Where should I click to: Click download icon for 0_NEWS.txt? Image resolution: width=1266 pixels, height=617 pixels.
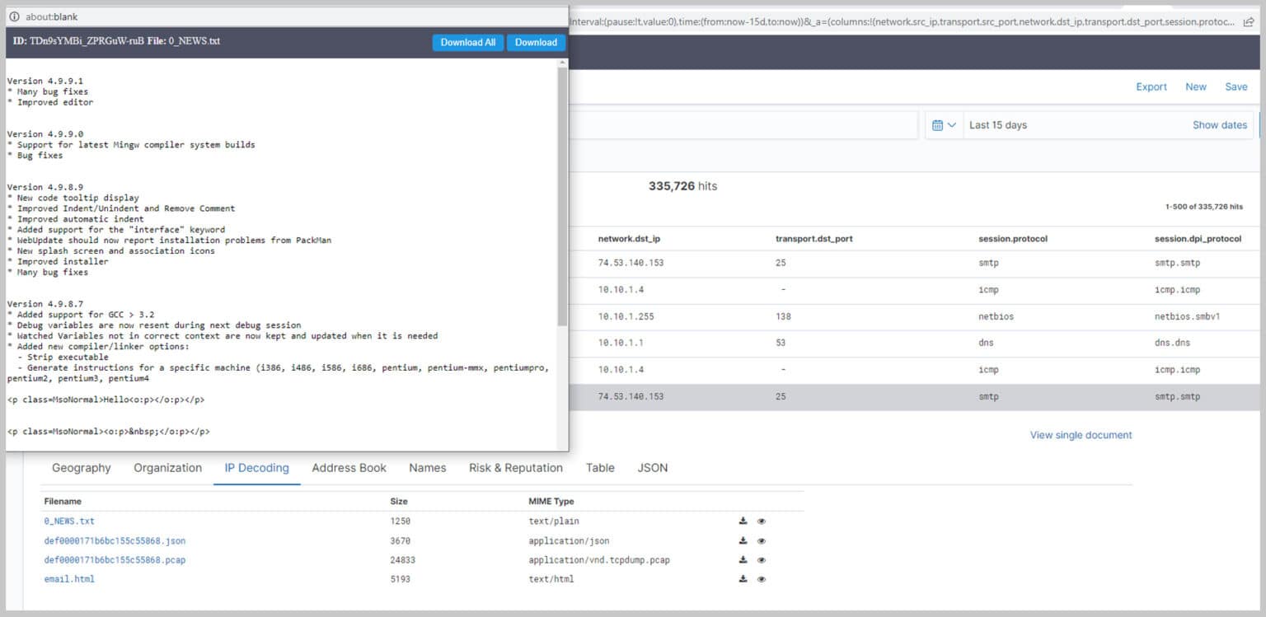click(743, 521)
